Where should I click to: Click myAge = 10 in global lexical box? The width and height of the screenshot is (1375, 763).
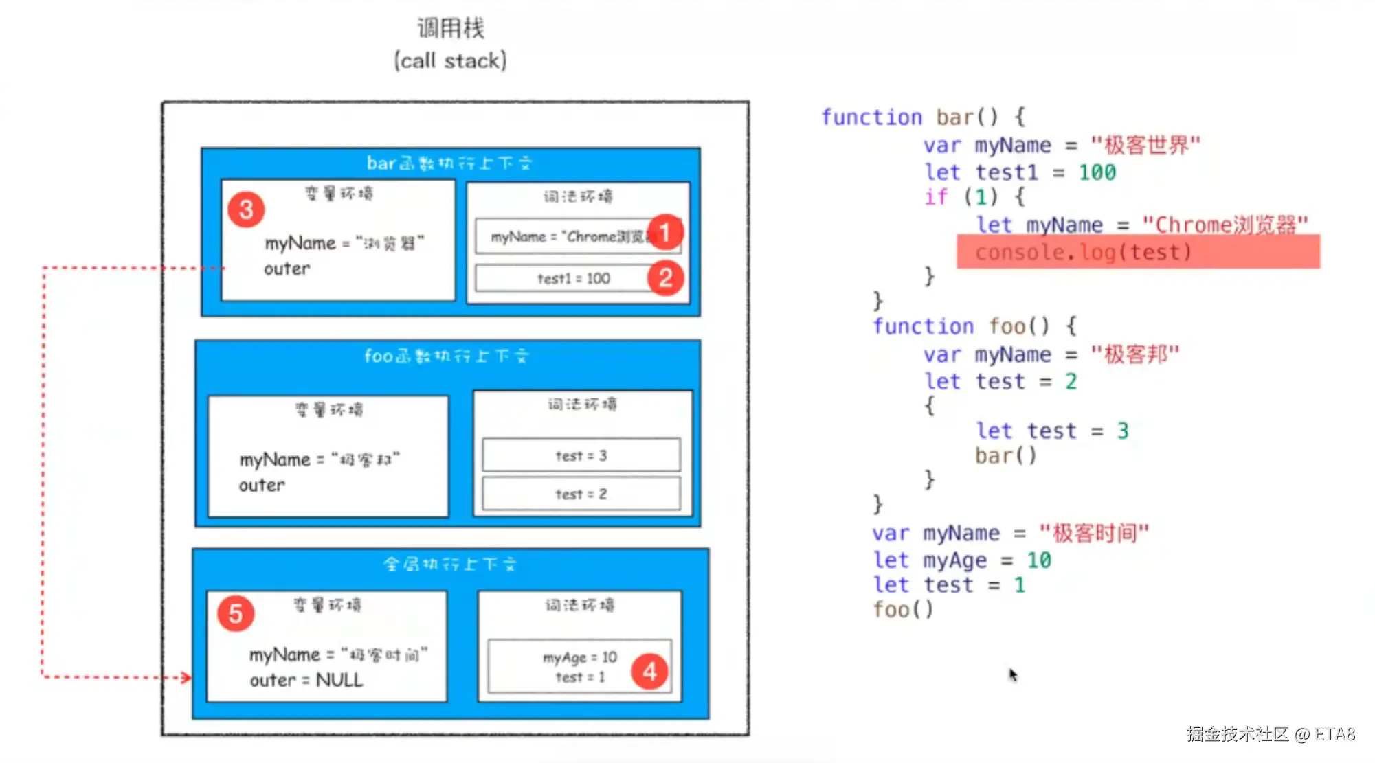coord(580,657)
